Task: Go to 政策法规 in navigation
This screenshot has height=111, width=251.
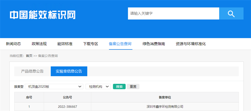Action: coord(39,44)
